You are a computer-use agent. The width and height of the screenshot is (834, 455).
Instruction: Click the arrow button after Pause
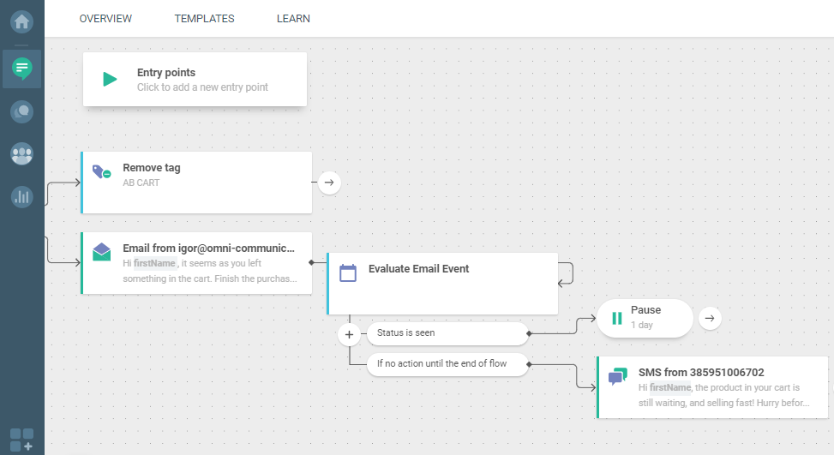[x=710, y=318]
